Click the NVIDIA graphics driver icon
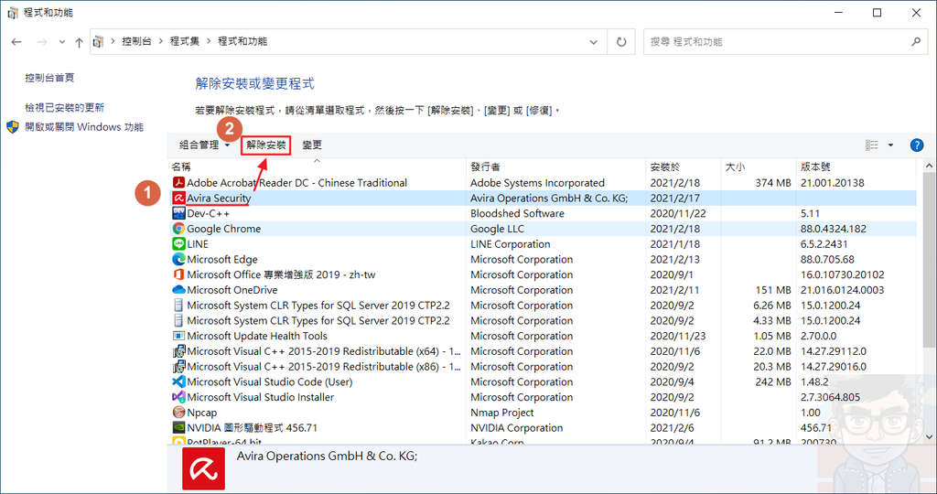This screenshot has width=937, height=494. click(178, 428)
